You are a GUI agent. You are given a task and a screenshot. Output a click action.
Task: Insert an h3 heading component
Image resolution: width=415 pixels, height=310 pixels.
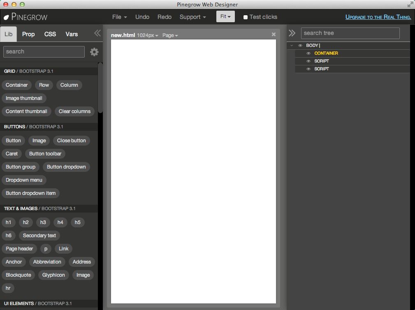click(x=43, y=222)
